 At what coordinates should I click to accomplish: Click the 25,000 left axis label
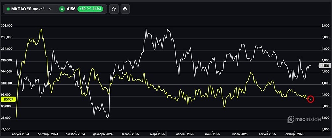click(7, 118)
